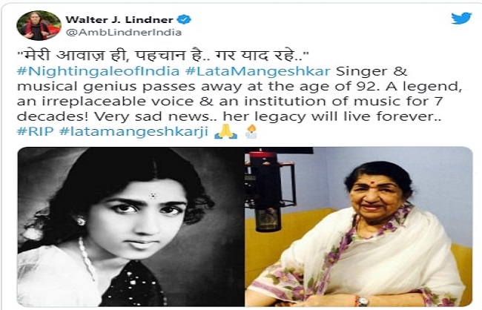482x310 pixels.
Task: Click the Twitter bird logo
Action: tap(461, 19)
